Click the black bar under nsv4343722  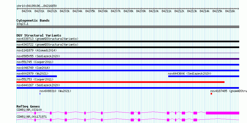coord(128,47)
